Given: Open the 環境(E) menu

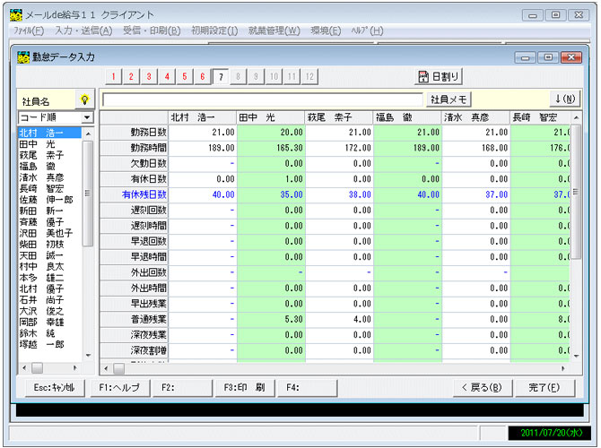Looking at the screenshot, I should coord(326,30).
